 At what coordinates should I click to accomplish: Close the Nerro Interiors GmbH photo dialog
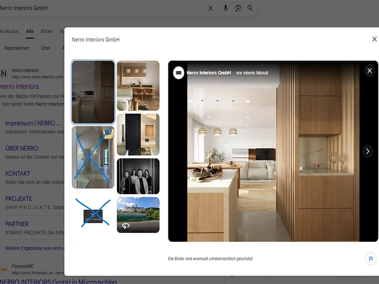[374, 39]
